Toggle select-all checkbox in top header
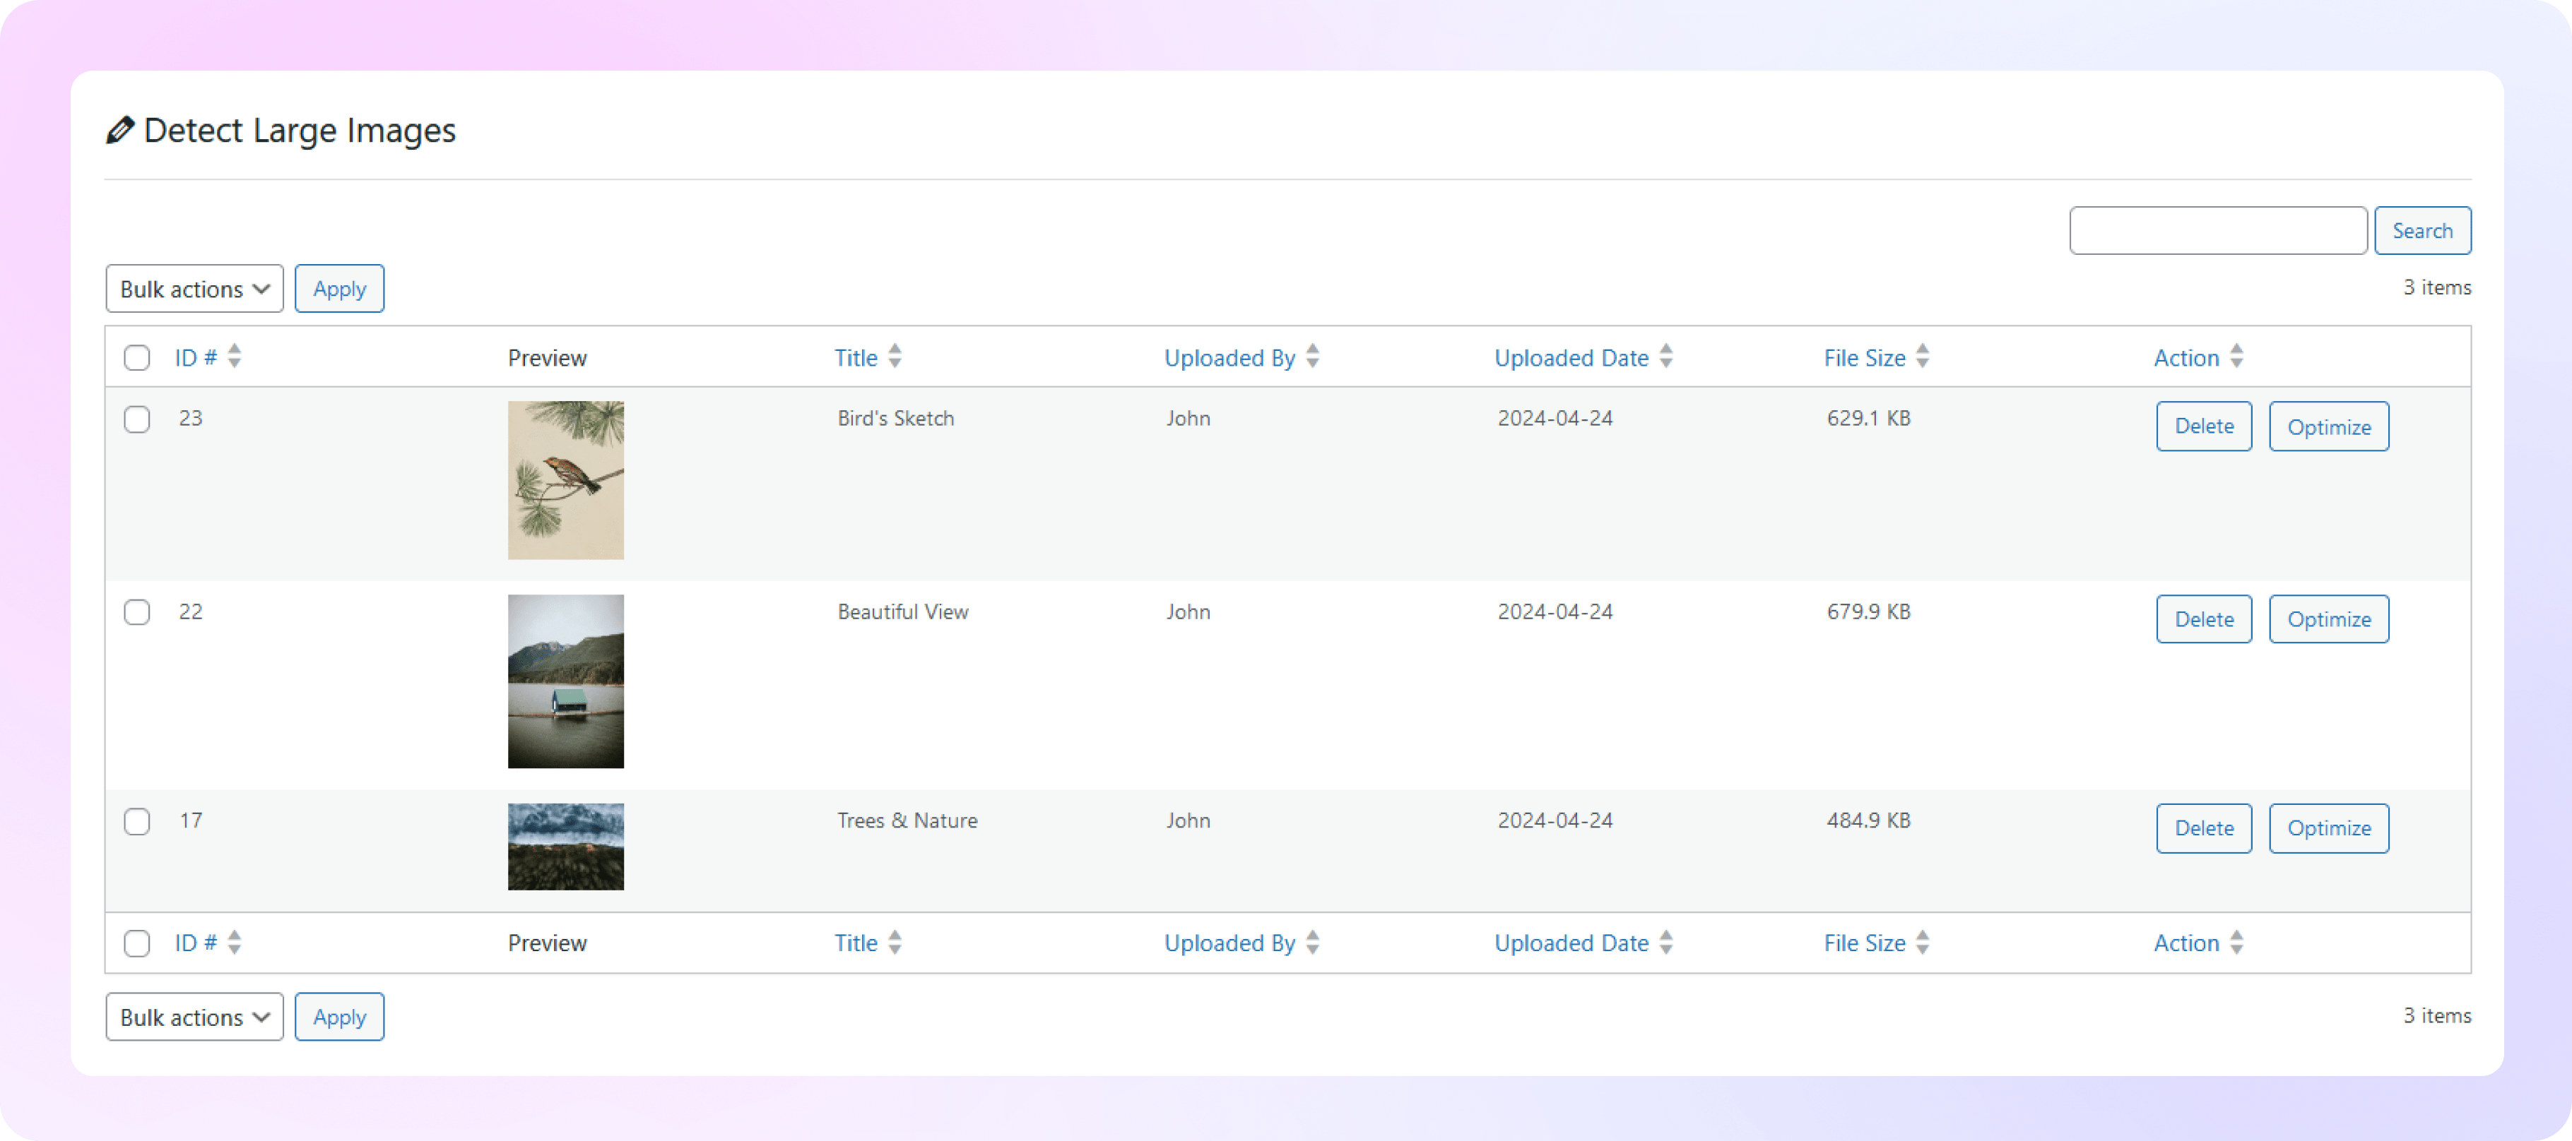 pos(137,358)
